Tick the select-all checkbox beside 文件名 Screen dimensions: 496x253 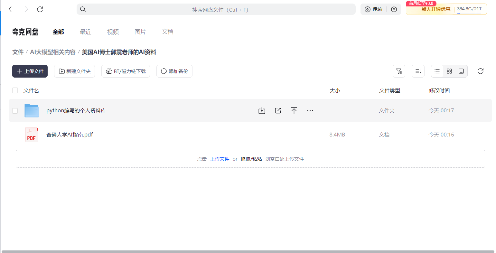click(15, 90)
